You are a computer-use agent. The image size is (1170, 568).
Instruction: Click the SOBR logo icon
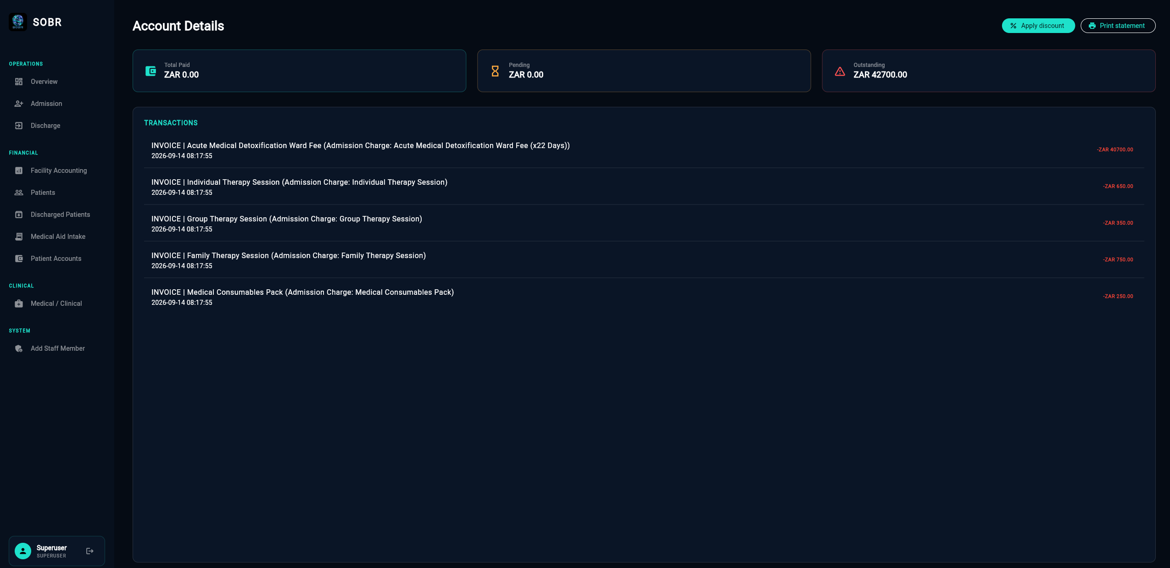(x=18, y=22)
